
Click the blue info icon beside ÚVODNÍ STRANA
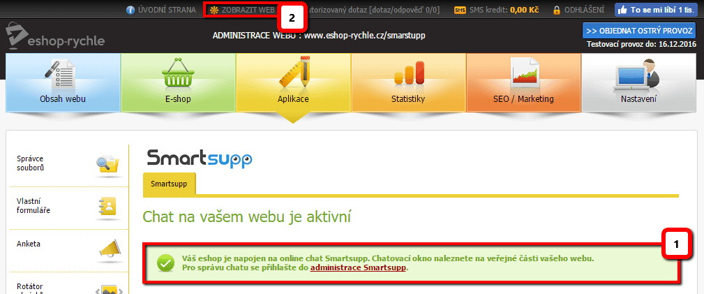tap(130, 10)
